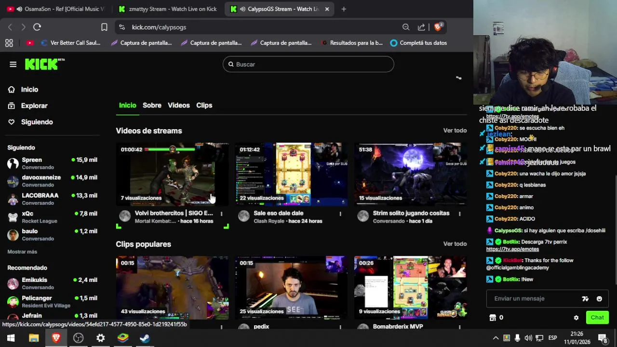Open davooxeneize in Siguiendo list

click(52, 181)
